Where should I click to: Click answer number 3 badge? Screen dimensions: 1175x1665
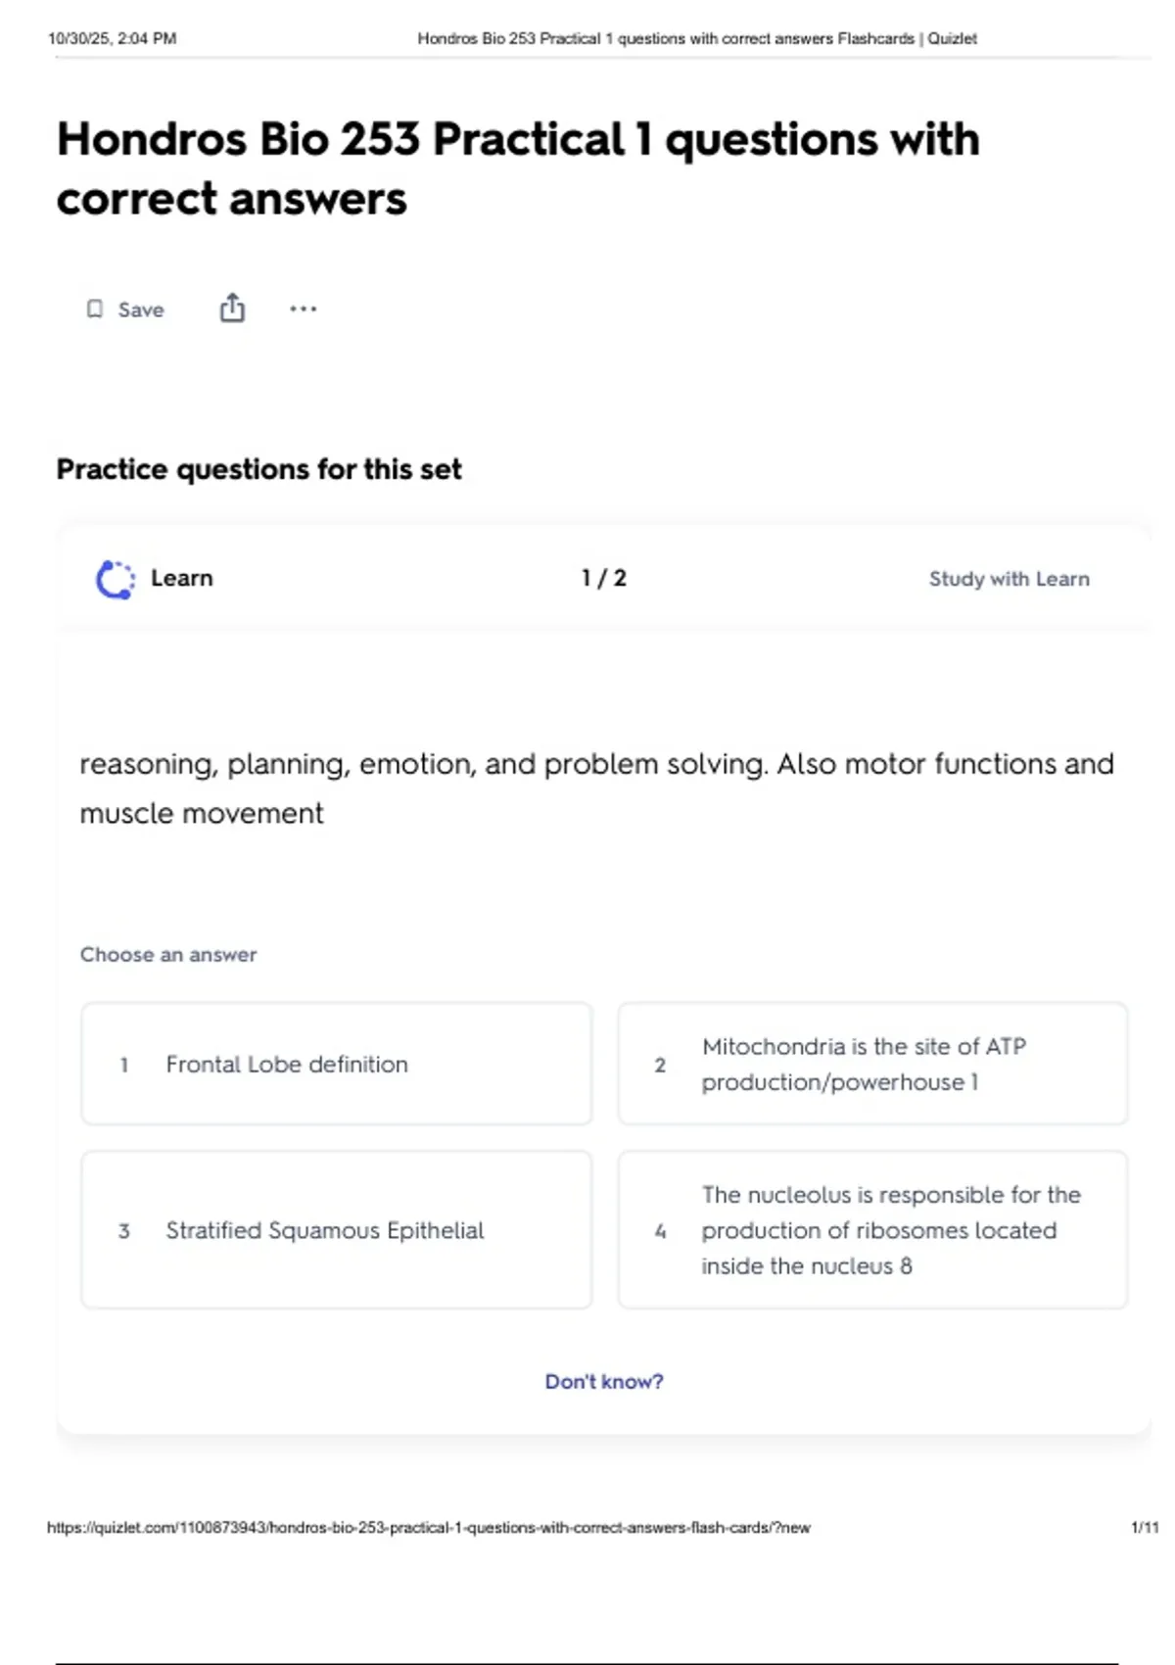pos(124,1231)
